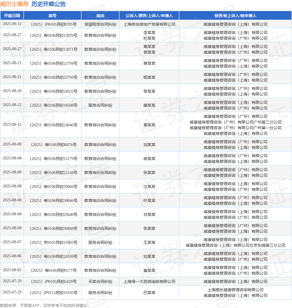
Task: Click the 案号 column header
Action: click(52, 16)
